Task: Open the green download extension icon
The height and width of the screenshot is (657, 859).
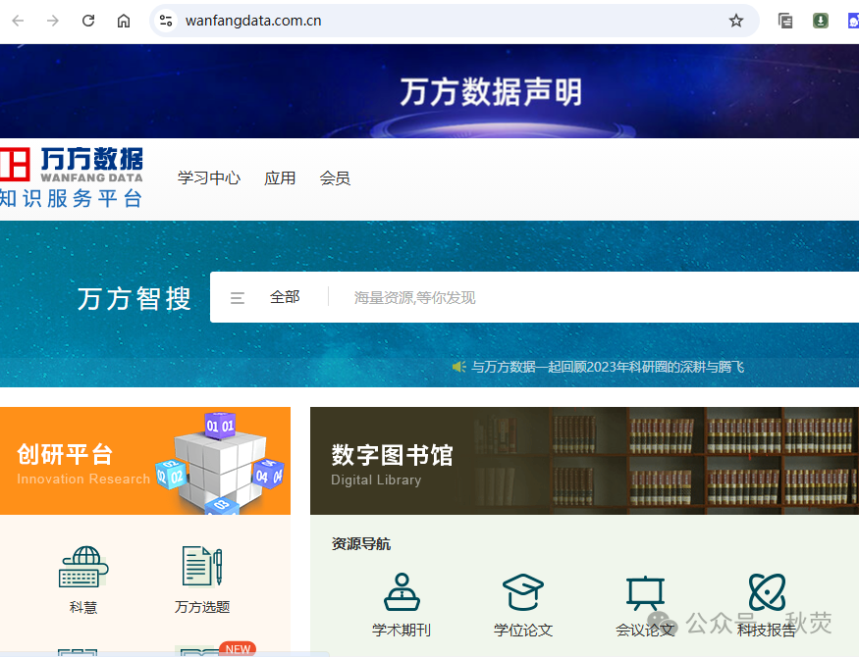Action: tap(820, 21)
